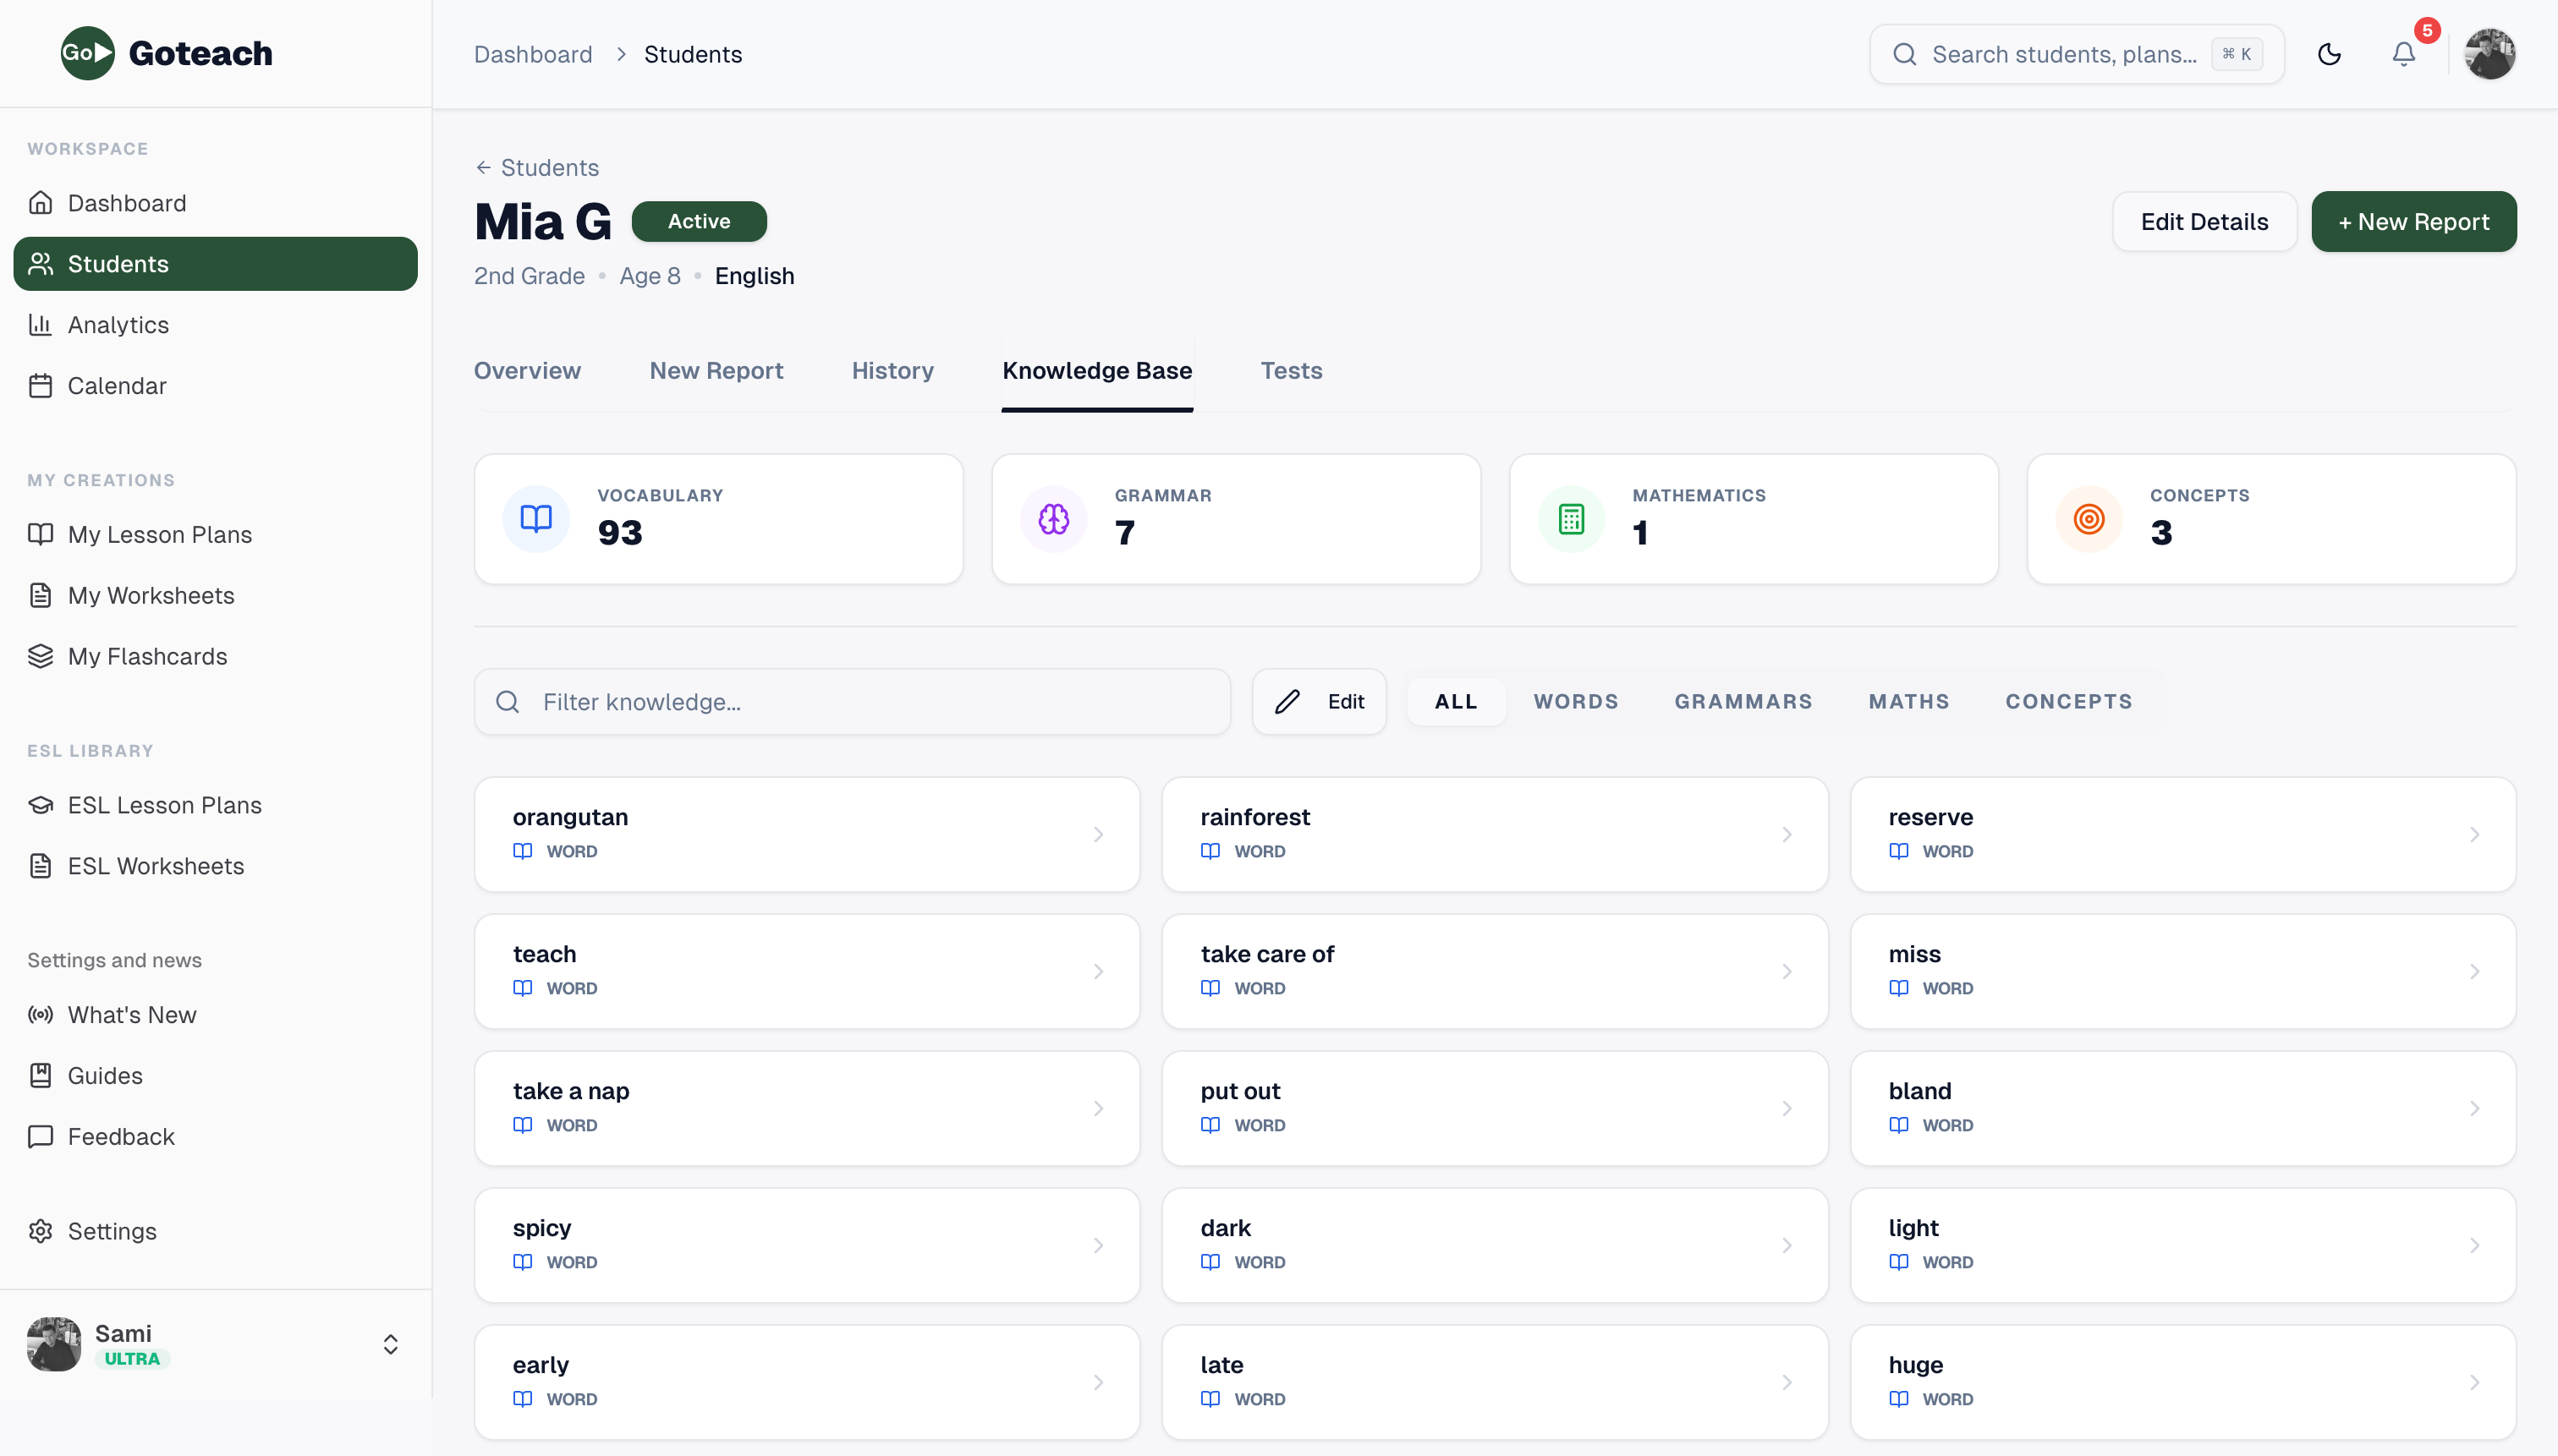This screenshot has height=1456, width=2558.
Task: Expand the orangutan word entry chevron
Action: [1099, 834]
